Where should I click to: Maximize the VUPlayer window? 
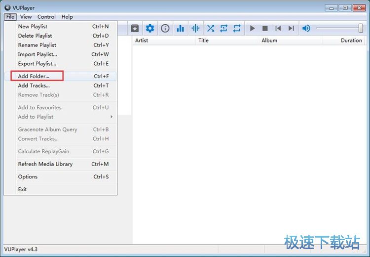[x=345, y=8]
